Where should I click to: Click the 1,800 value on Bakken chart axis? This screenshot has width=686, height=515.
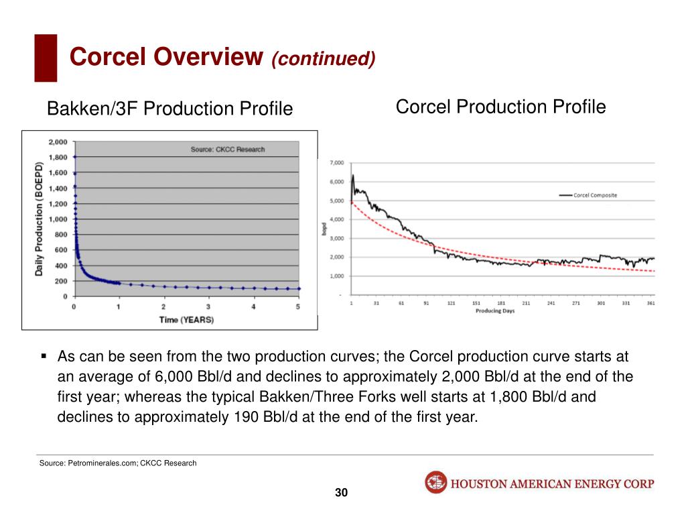[58, 157]
